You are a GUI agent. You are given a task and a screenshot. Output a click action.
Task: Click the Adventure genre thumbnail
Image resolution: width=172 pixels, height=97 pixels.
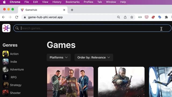(x=6, y=70)
